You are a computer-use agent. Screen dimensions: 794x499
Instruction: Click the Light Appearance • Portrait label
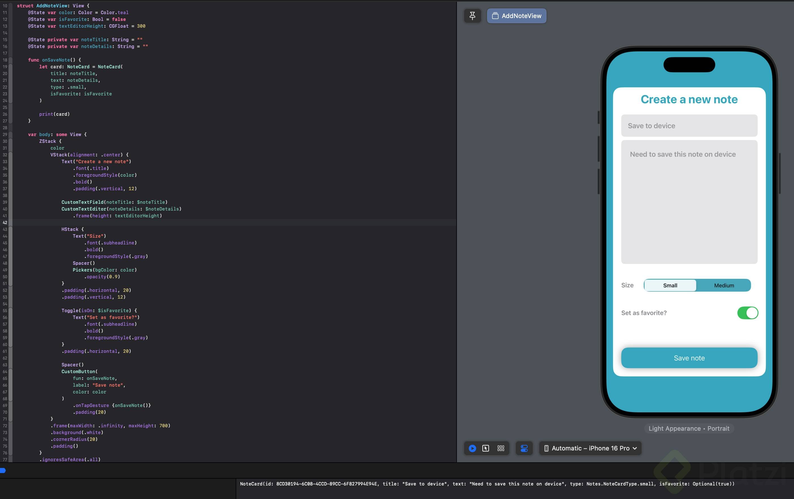tap(689, 428)
